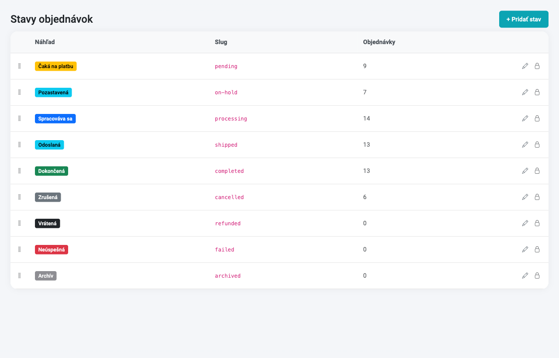Click order count 6 in cancelled row
Viewport: 559px width, 358px height.
(365, 197)
